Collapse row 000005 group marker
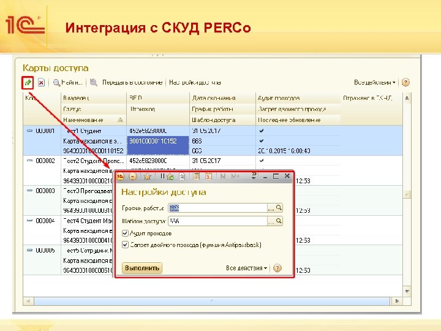The image size is (441, 331). coord(29,250)
